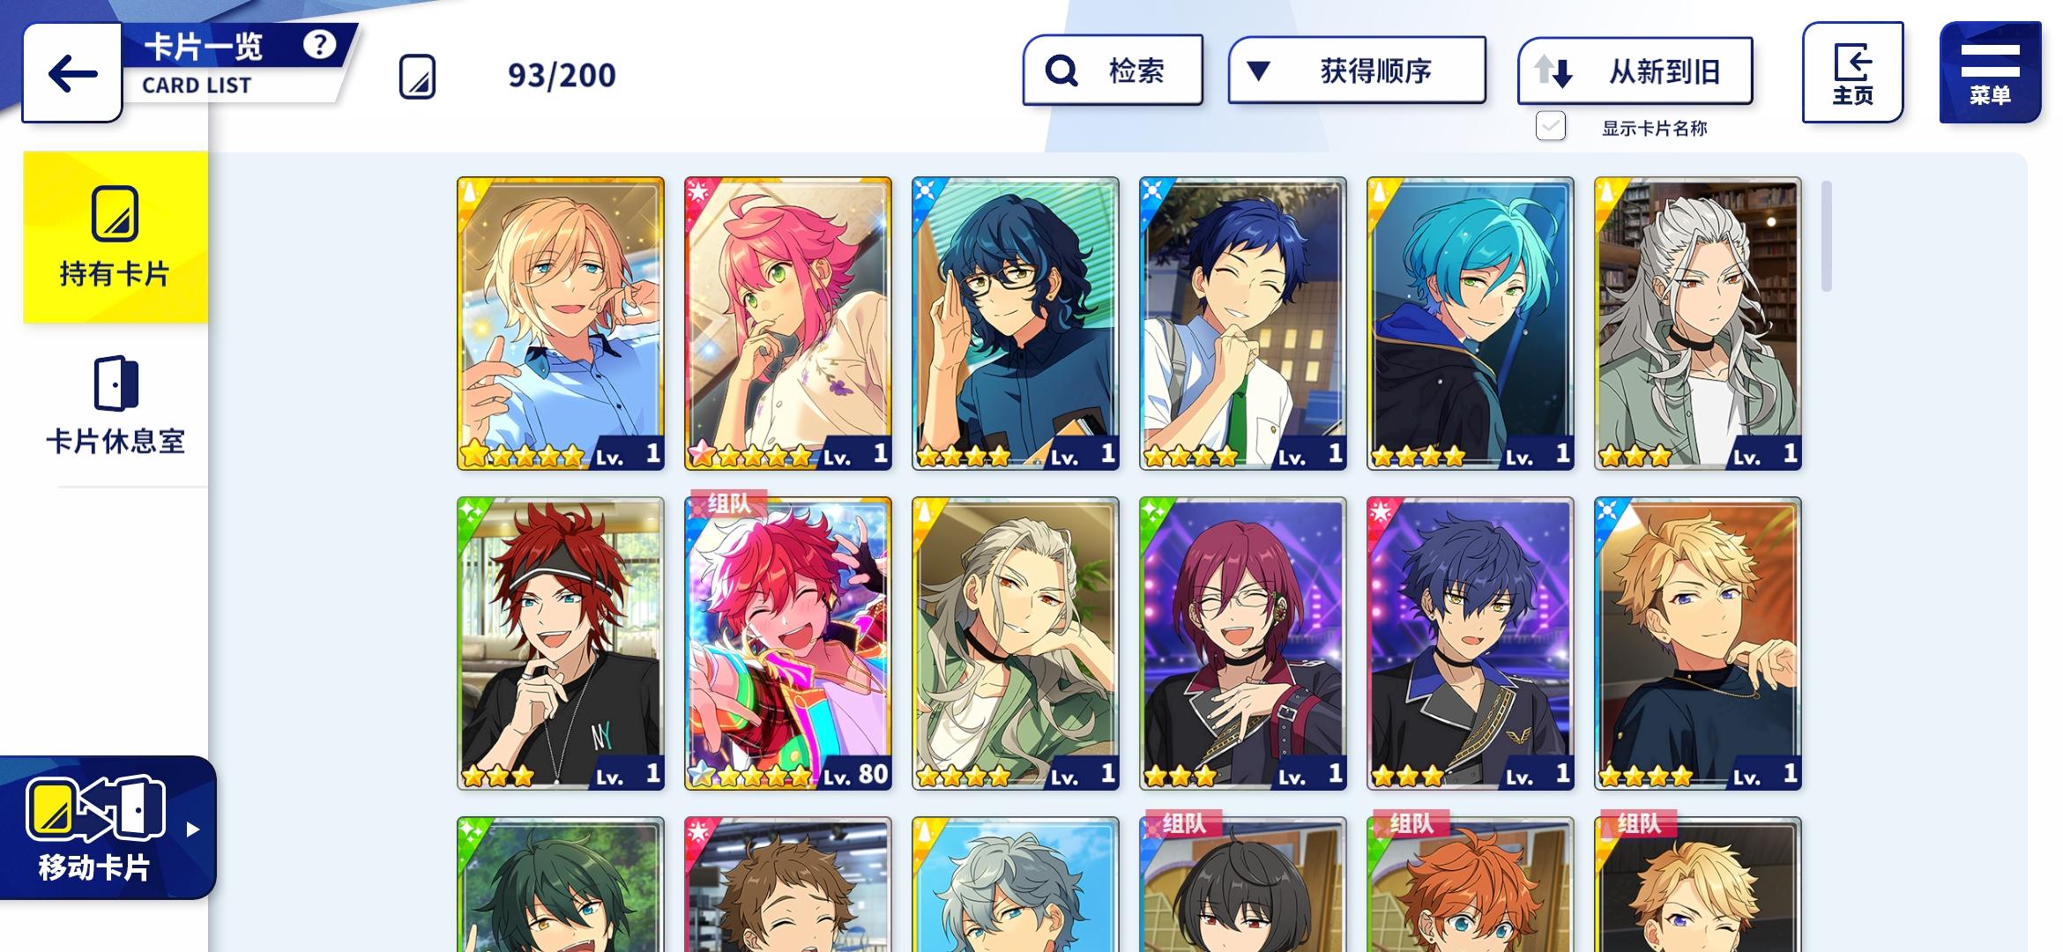Toggle sort direction 从新到旧
This screenshot has width=2063, height=952.
[x=1635, y=71]
